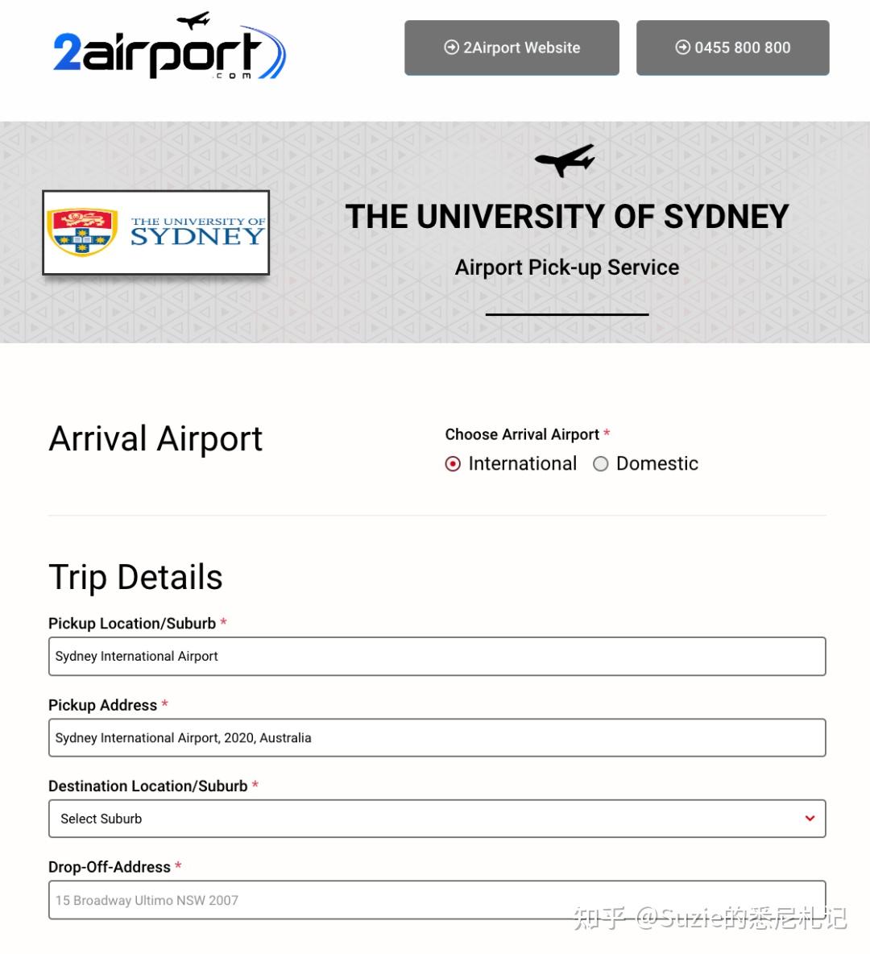Click the Choose Arrival Airport label

522,435
